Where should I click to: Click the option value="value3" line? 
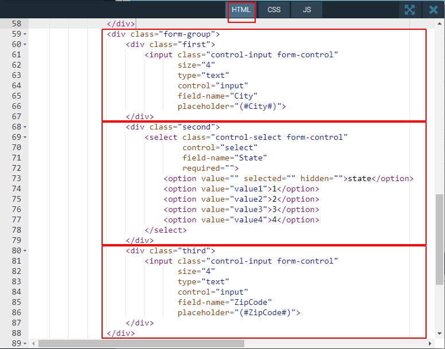[x=241, y=210]
